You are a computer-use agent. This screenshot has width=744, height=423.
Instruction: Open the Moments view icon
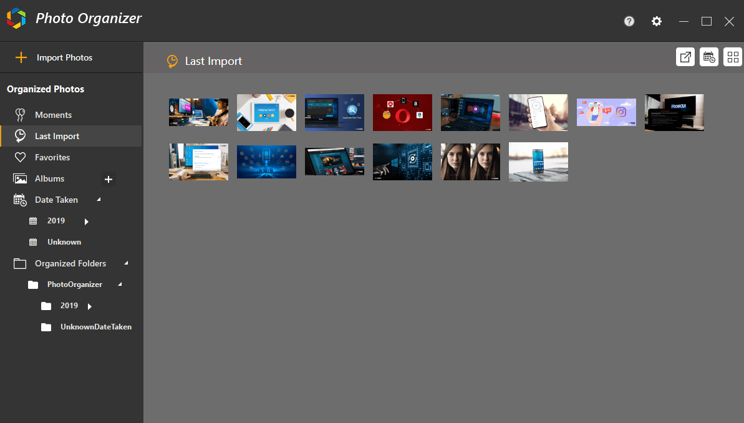click(21, 114)
